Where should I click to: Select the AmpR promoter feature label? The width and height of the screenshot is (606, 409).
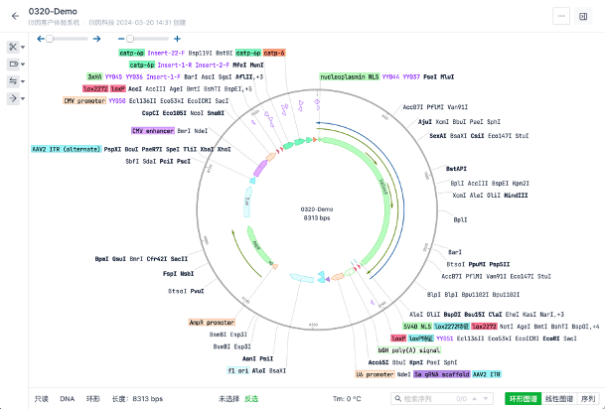(x=212, y=322)
